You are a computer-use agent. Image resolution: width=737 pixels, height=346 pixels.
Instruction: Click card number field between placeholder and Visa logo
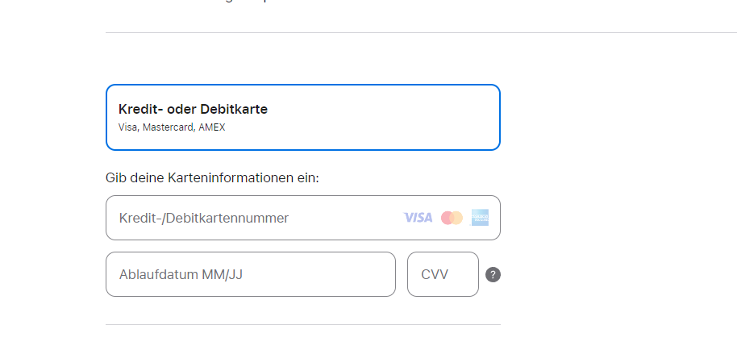[347, 218]
